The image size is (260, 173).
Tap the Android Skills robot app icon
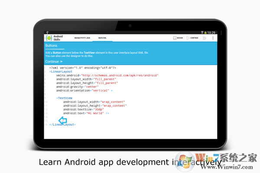coord(49,38)
